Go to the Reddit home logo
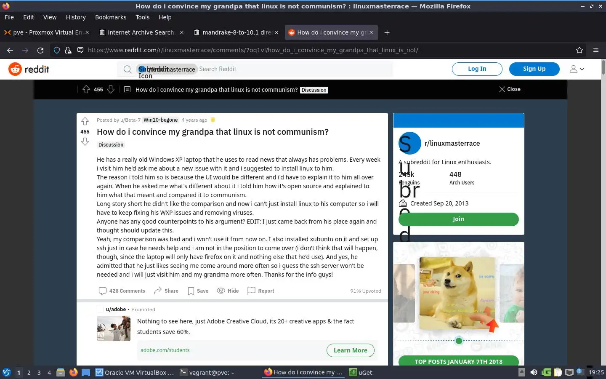 pyautogui.click(x=29, y=69)
